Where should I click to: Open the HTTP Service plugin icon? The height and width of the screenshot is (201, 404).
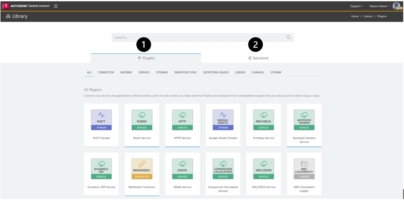tap(182, 120)
